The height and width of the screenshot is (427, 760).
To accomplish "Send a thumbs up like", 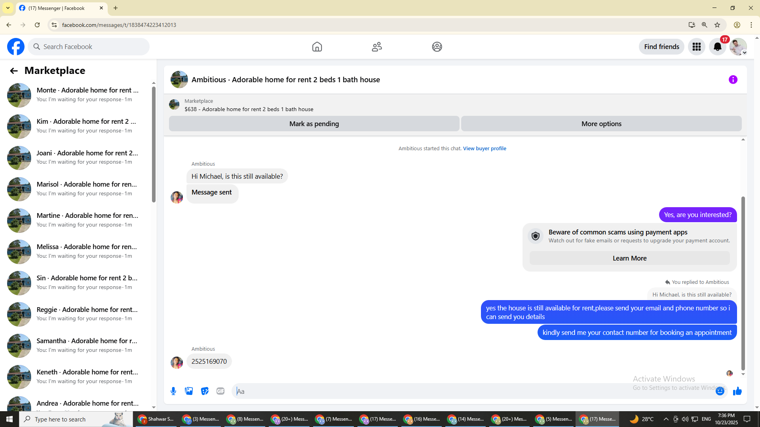I will (x=737, y=391).
